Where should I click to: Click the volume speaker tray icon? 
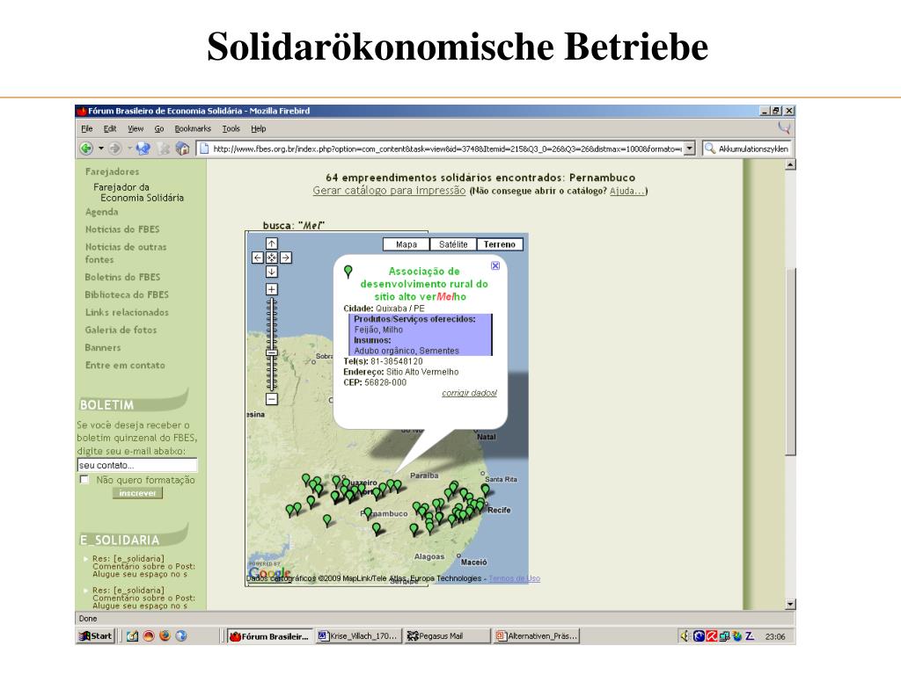(685, 636)
